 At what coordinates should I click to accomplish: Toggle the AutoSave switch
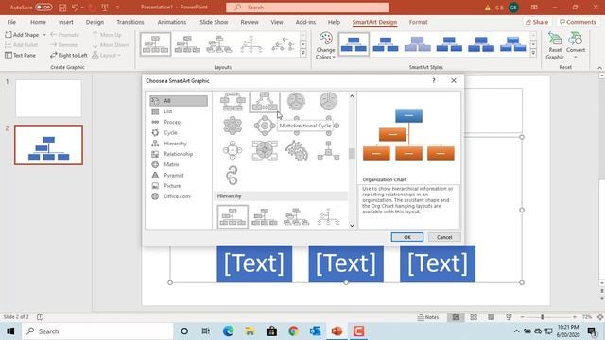43,8
